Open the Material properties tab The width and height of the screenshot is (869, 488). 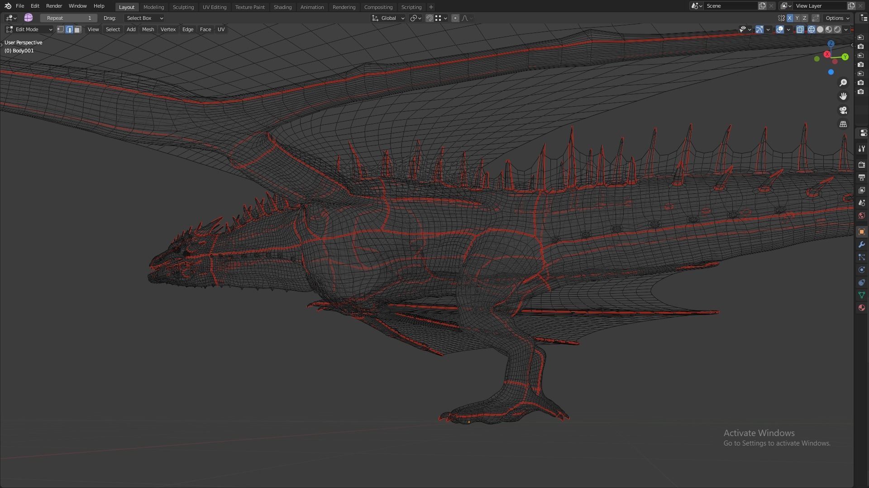[861, 308]
